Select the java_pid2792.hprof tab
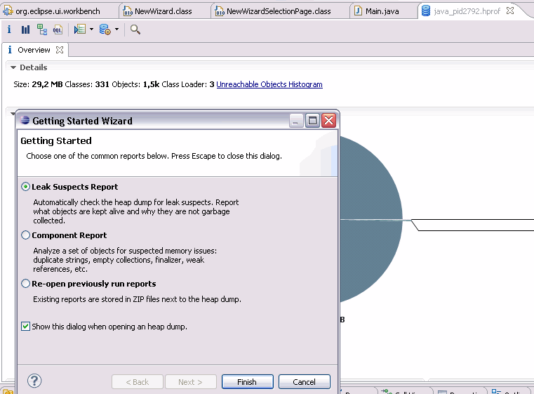Image resolution: width=534 pixels, height=394 pixels. tap(467, 11)
